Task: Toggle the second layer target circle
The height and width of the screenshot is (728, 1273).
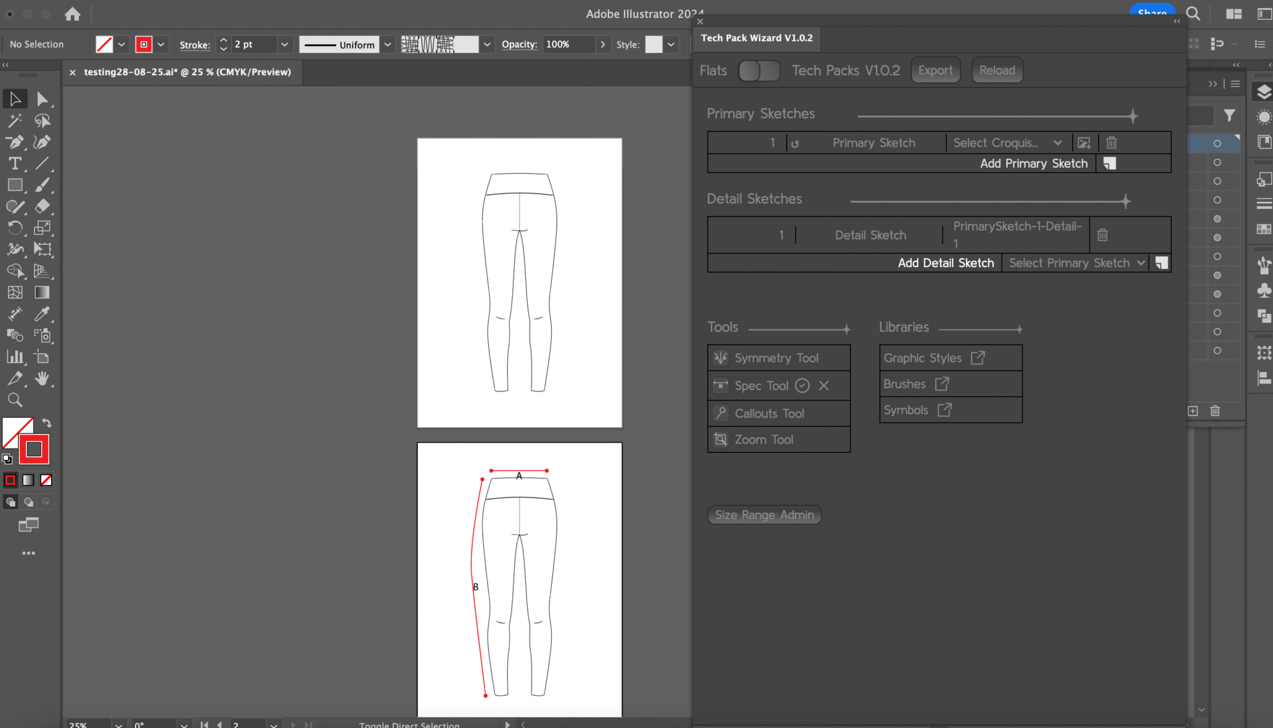Action: pos(1217,162)
